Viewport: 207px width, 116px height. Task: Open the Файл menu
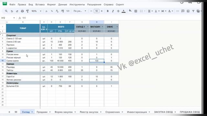click(x=12, y=5)
